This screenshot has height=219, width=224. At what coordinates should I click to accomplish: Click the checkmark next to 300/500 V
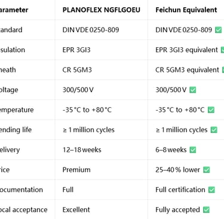tap(193, 90)
